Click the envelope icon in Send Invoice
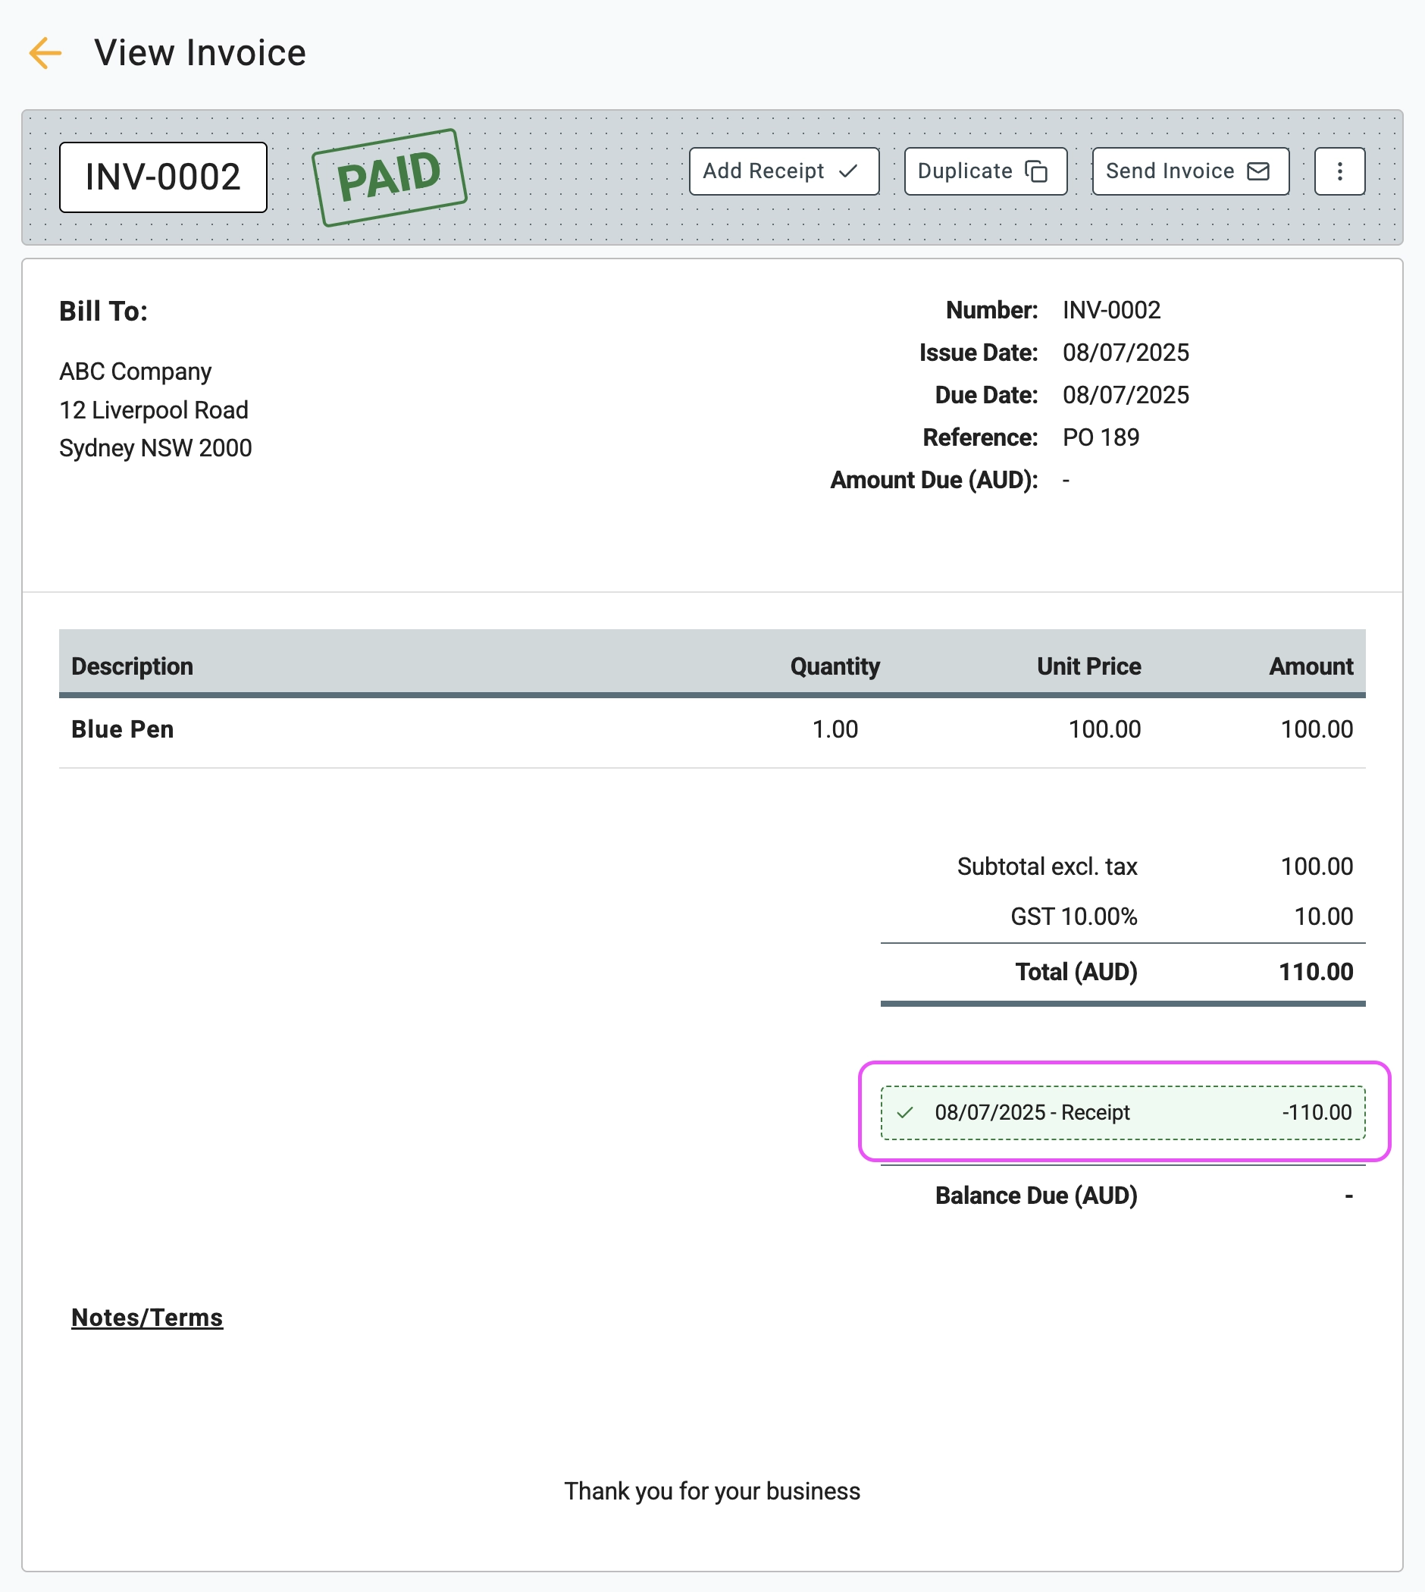The image size is (1425, 1592). click(1257, 171)
